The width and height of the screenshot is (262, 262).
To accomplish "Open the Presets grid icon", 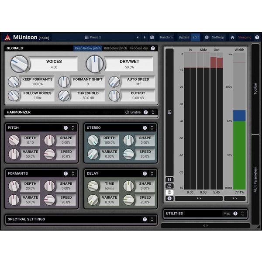I will coord(86,37).
